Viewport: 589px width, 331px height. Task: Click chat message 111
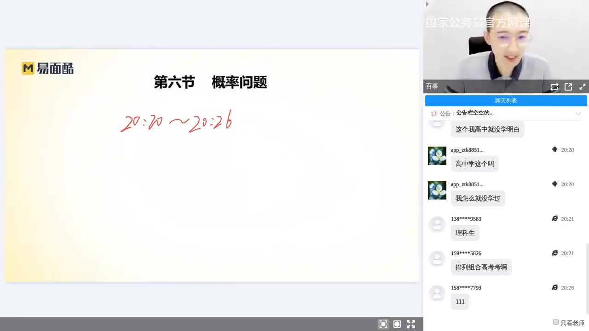[x=460, y=302]
